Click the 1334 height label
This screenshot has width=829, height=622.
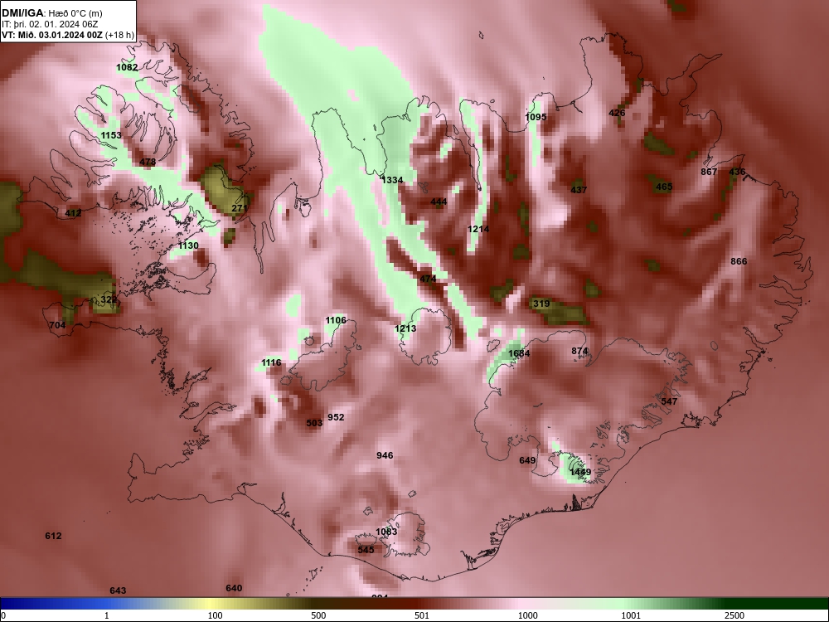coord(392,180)
